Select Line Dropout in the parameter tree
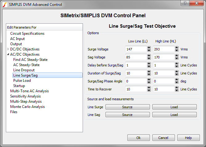Image resolution: width=206 pixels, height=147 pixels. tap(24, 70)
